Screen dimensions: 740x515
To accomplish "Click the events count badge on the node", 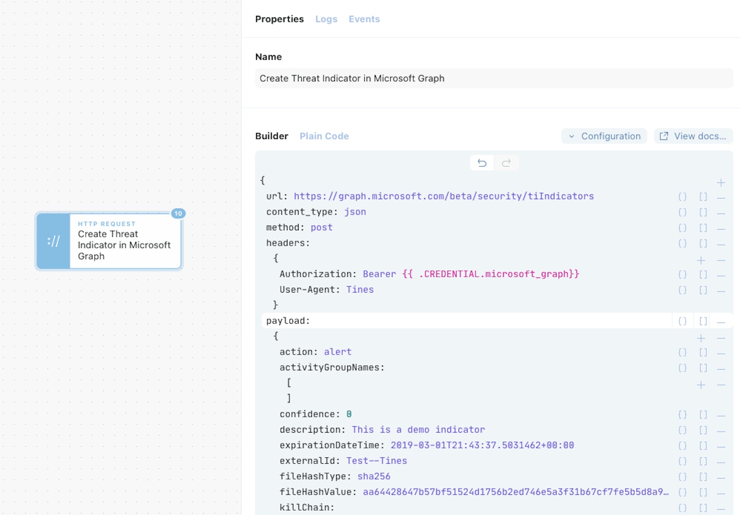I will [x=178, y=213].
